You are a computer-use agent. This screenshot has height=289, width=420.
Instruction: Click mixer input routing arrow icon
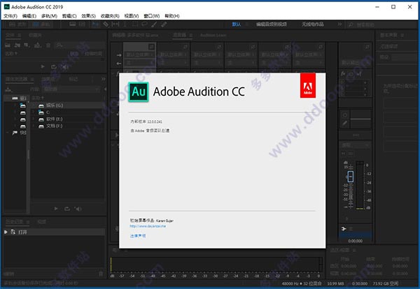click(x=119, y=55)
